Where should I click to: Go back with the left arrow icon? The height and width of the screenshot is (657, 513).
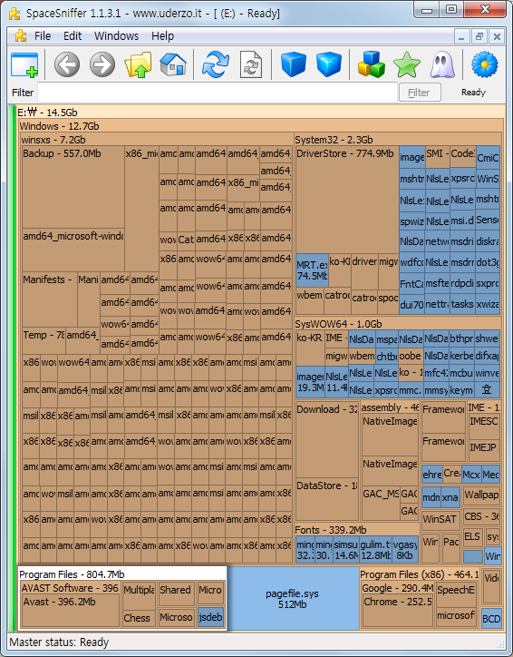click(67, 64)
